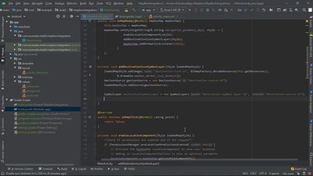Open the Android project view dropdown

coord(16,16)
